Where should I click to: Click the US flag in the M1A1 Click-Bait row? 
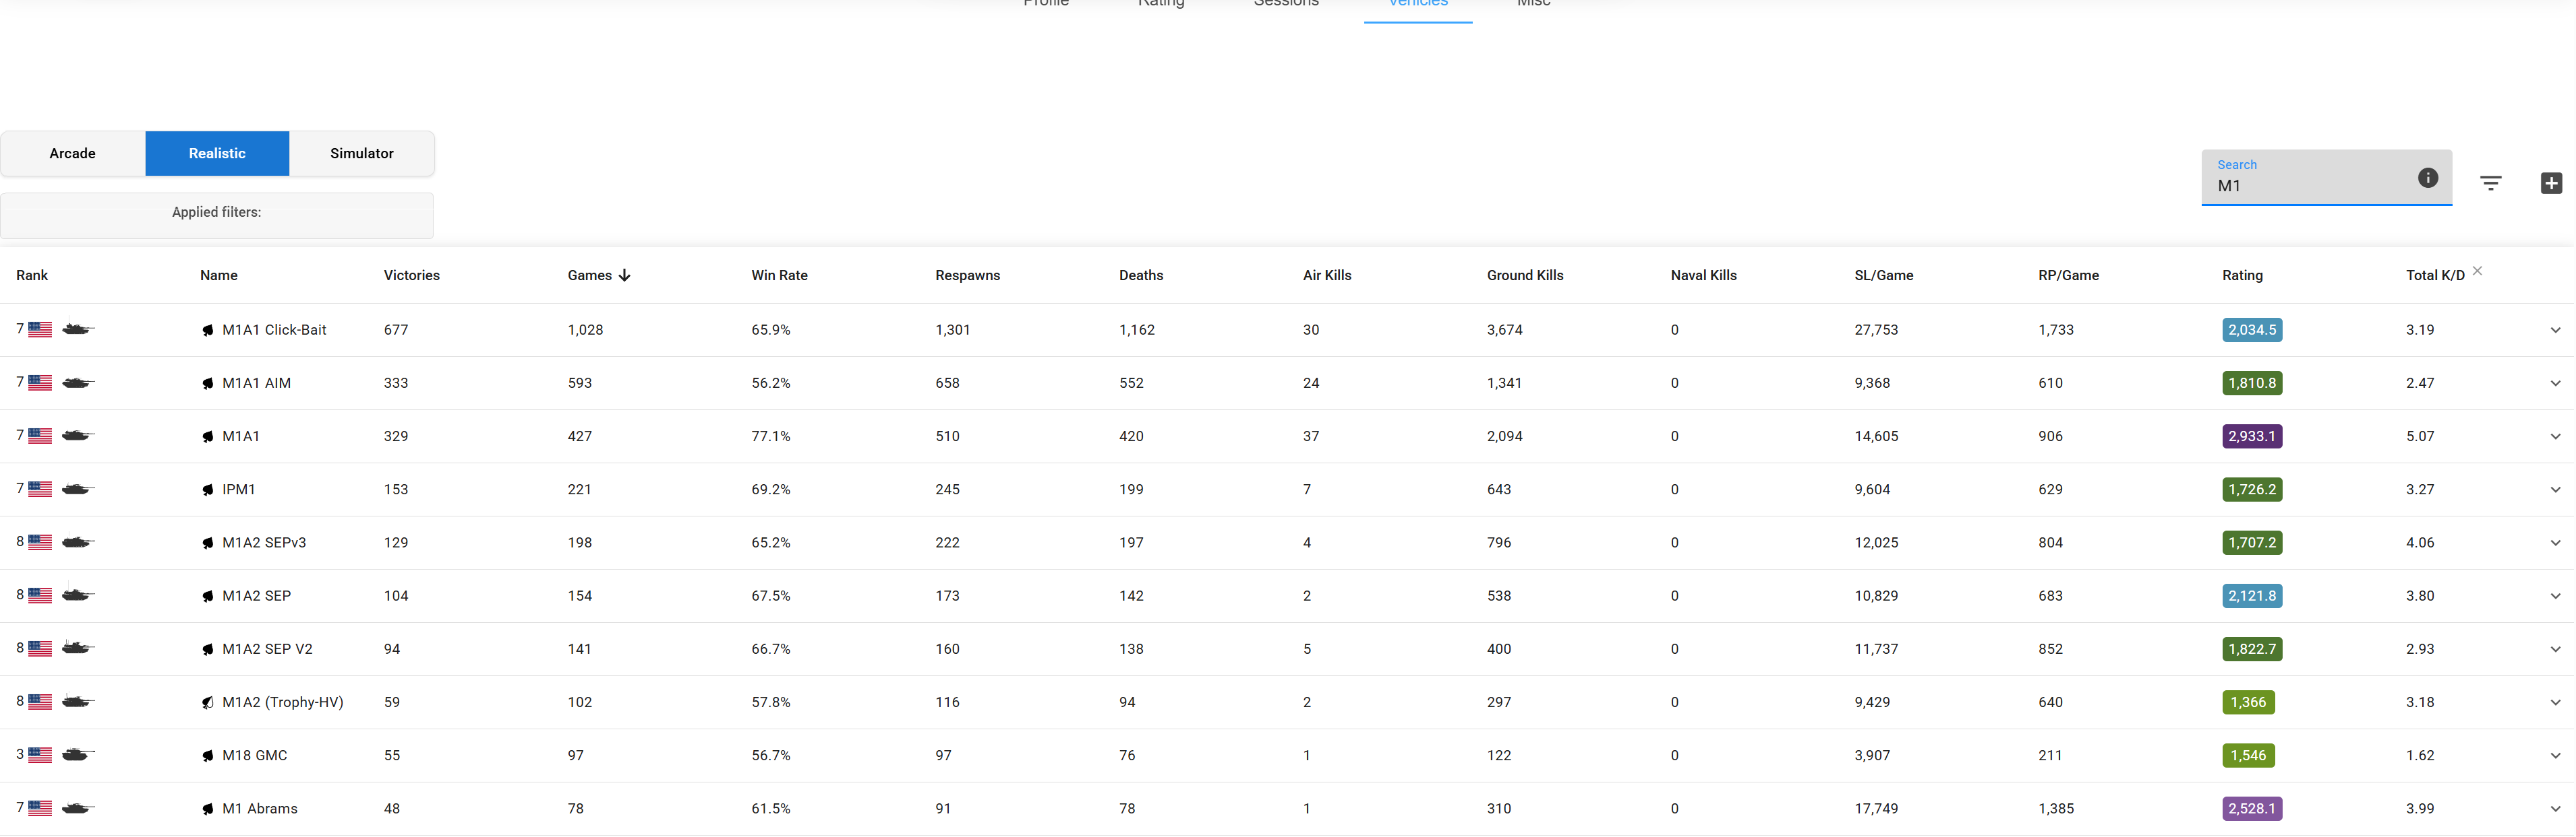pyautogui.click(x=40, y=329)
